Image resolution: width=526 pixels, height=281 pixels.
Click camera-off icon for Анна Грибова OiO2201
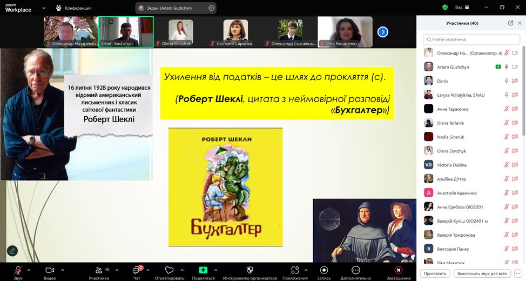coord(515,207)
